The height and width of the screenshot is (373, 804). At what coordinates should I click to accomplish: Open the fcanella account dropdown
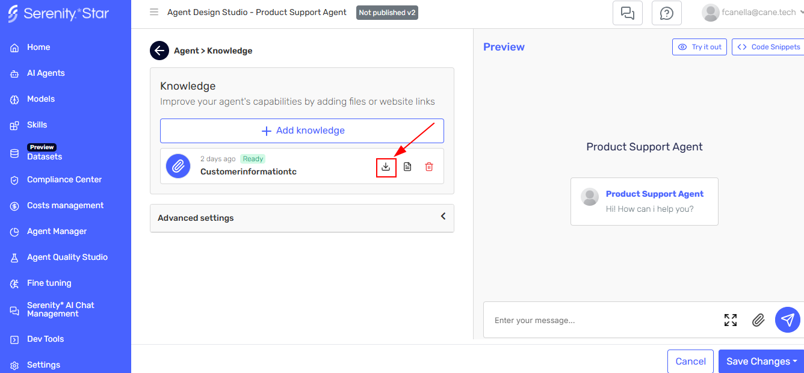751,13
